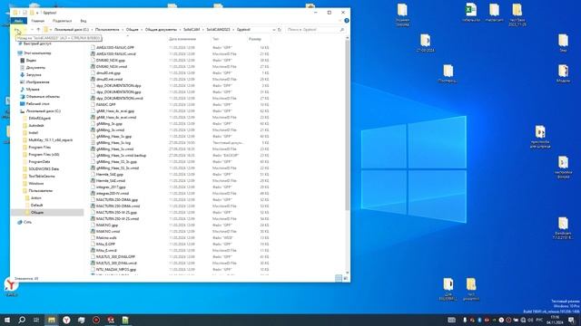Open the address bar history dropdown
Screen dimensions: 581x326
(274, 30)
